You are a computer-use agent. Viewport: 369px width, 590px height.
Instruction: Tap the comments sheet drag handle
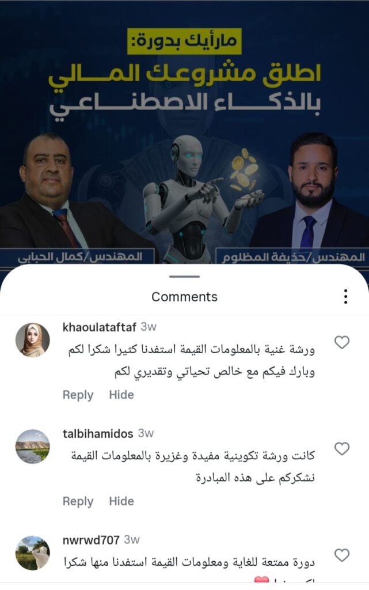point(184,277)
